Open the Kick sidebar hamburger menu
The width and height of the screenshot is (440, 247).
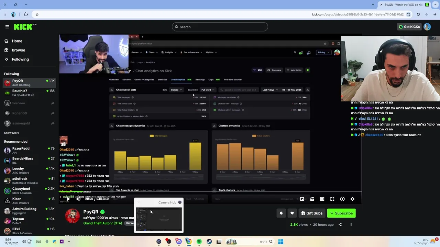[7, 27]
